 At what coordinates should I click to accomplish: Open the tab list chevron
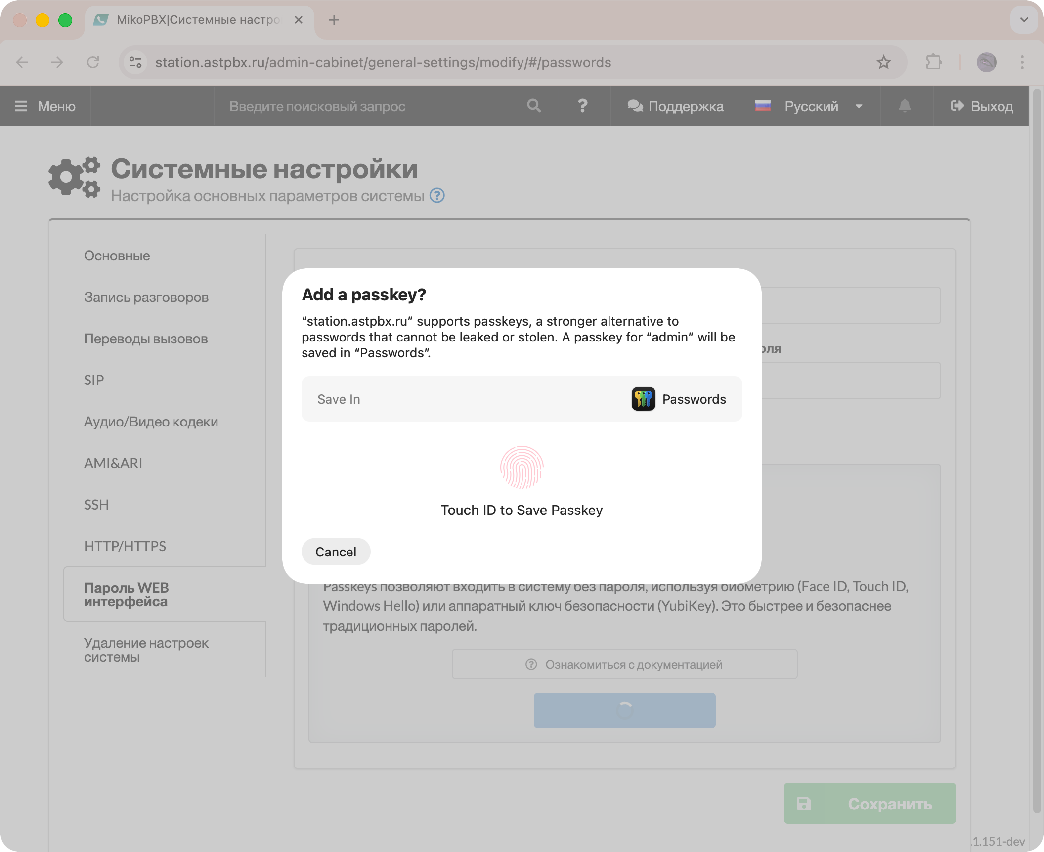coord(1024,20)
